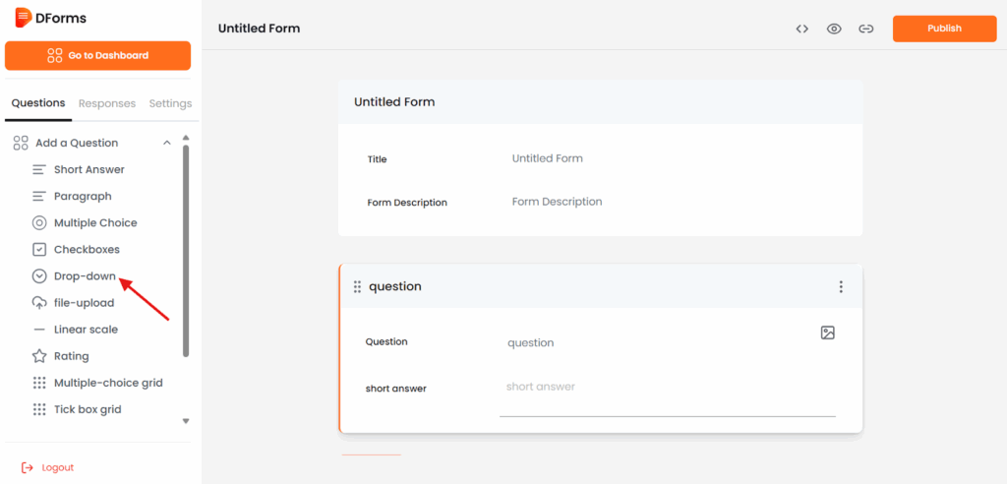The image size is (1007, 484).
Task: Switch to the Responses tab
Action: 107,103
